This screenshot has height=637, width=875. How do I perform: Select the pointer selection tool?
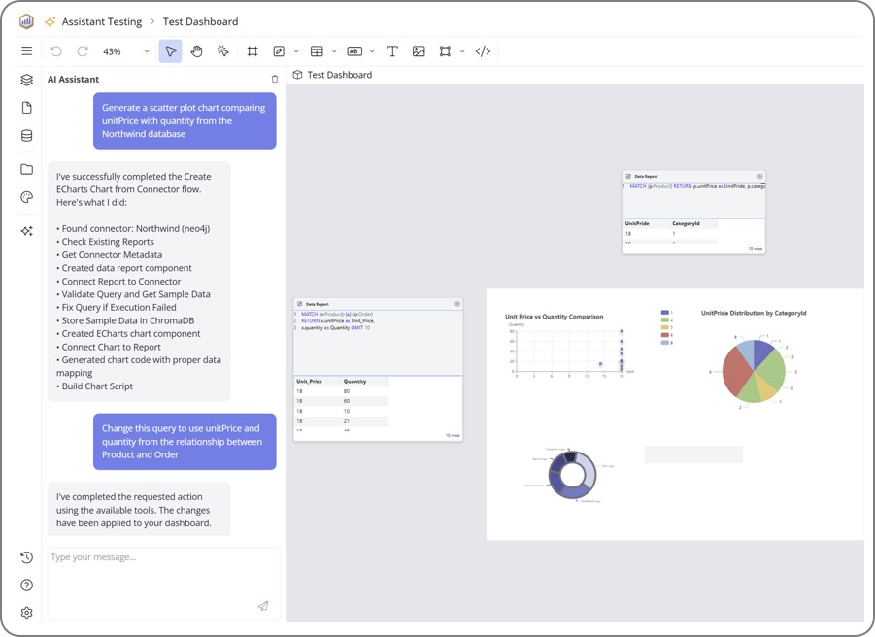(x=170, y=51)
